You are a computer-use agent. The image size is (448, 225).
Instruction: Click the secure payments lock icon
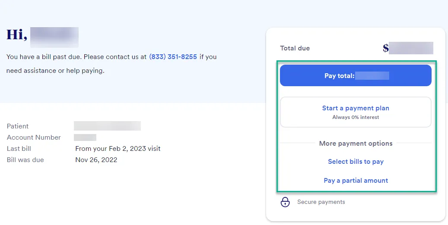click(x=285, y=202)
